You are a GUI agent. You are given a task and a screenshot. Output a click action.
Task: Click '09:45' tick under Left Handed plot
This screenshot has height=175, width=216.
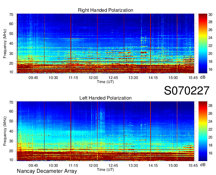pyautogui.click(x=33, y=165)
